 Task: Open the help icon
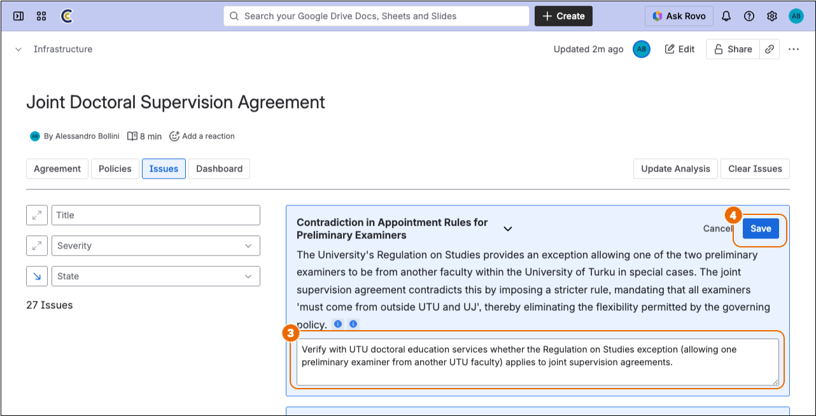(x=749, y=16)
